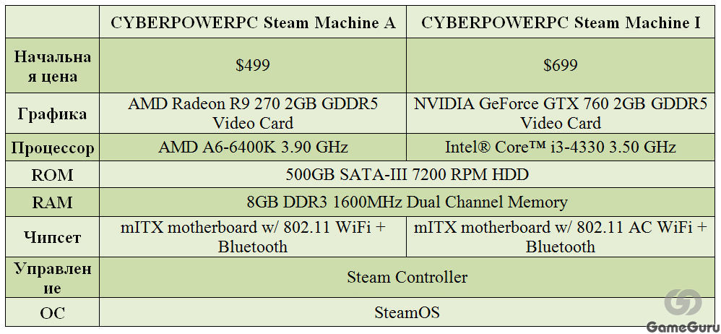Select the Чипсет row label
The width and height of the screenshot is (721, 334).
point(53,236)
